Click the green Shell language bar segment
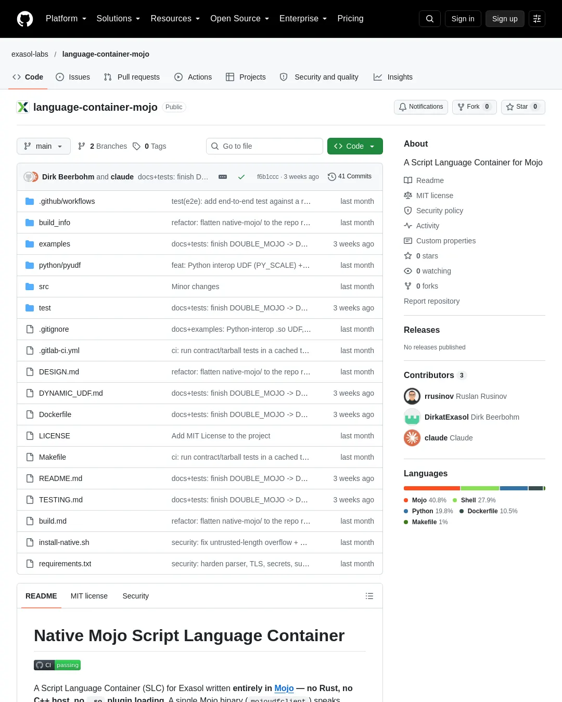562x702 pixels. 480,488
